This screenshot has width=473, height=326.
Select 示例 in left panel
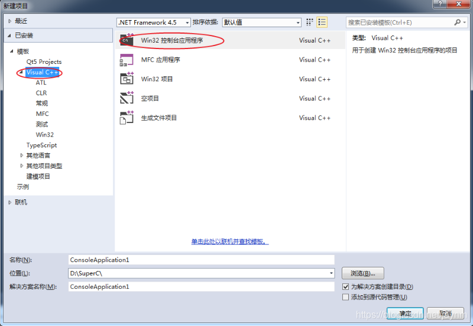coord(23,187)
